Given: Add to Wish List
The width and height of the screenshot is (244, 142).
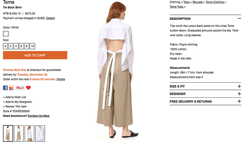Looking at the screenshot, I should point(14,97).
